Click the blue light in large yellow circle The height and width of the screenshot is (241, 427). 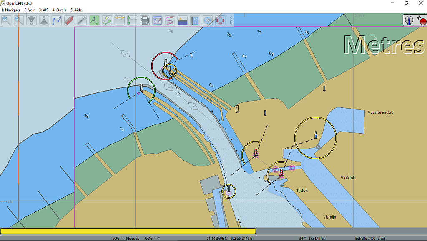click(316, 134)
